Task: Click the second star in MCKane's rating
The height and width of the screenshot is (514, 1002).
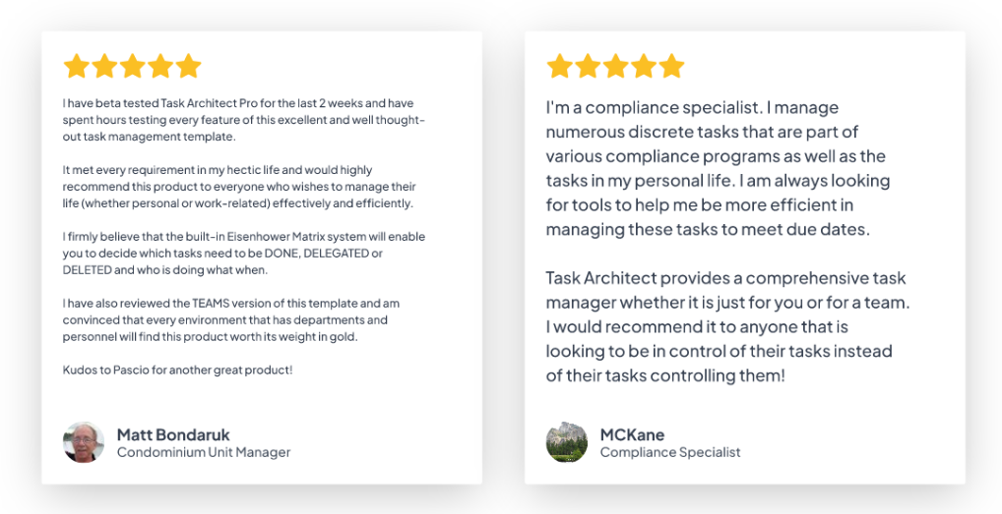Action: (588, 66)
